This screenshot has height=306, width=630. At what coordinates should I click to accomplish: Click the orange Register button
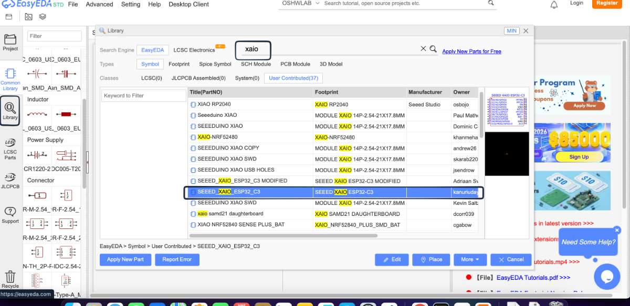tap(607, 3)
